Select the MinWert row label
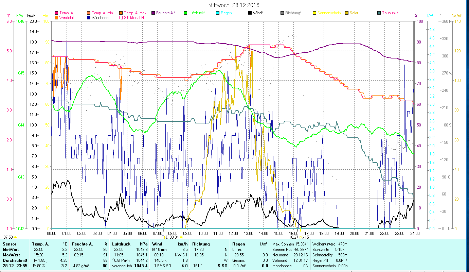Screen dimensions: 469x272 point(11,250)
